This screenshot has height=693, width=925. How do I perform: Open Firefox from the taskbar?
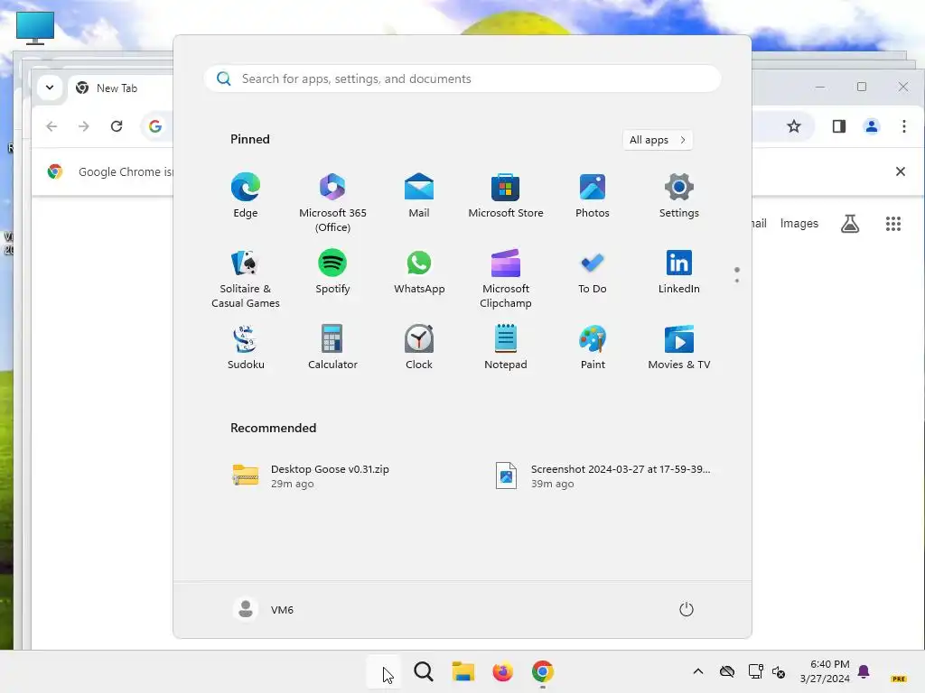point(502,671)
